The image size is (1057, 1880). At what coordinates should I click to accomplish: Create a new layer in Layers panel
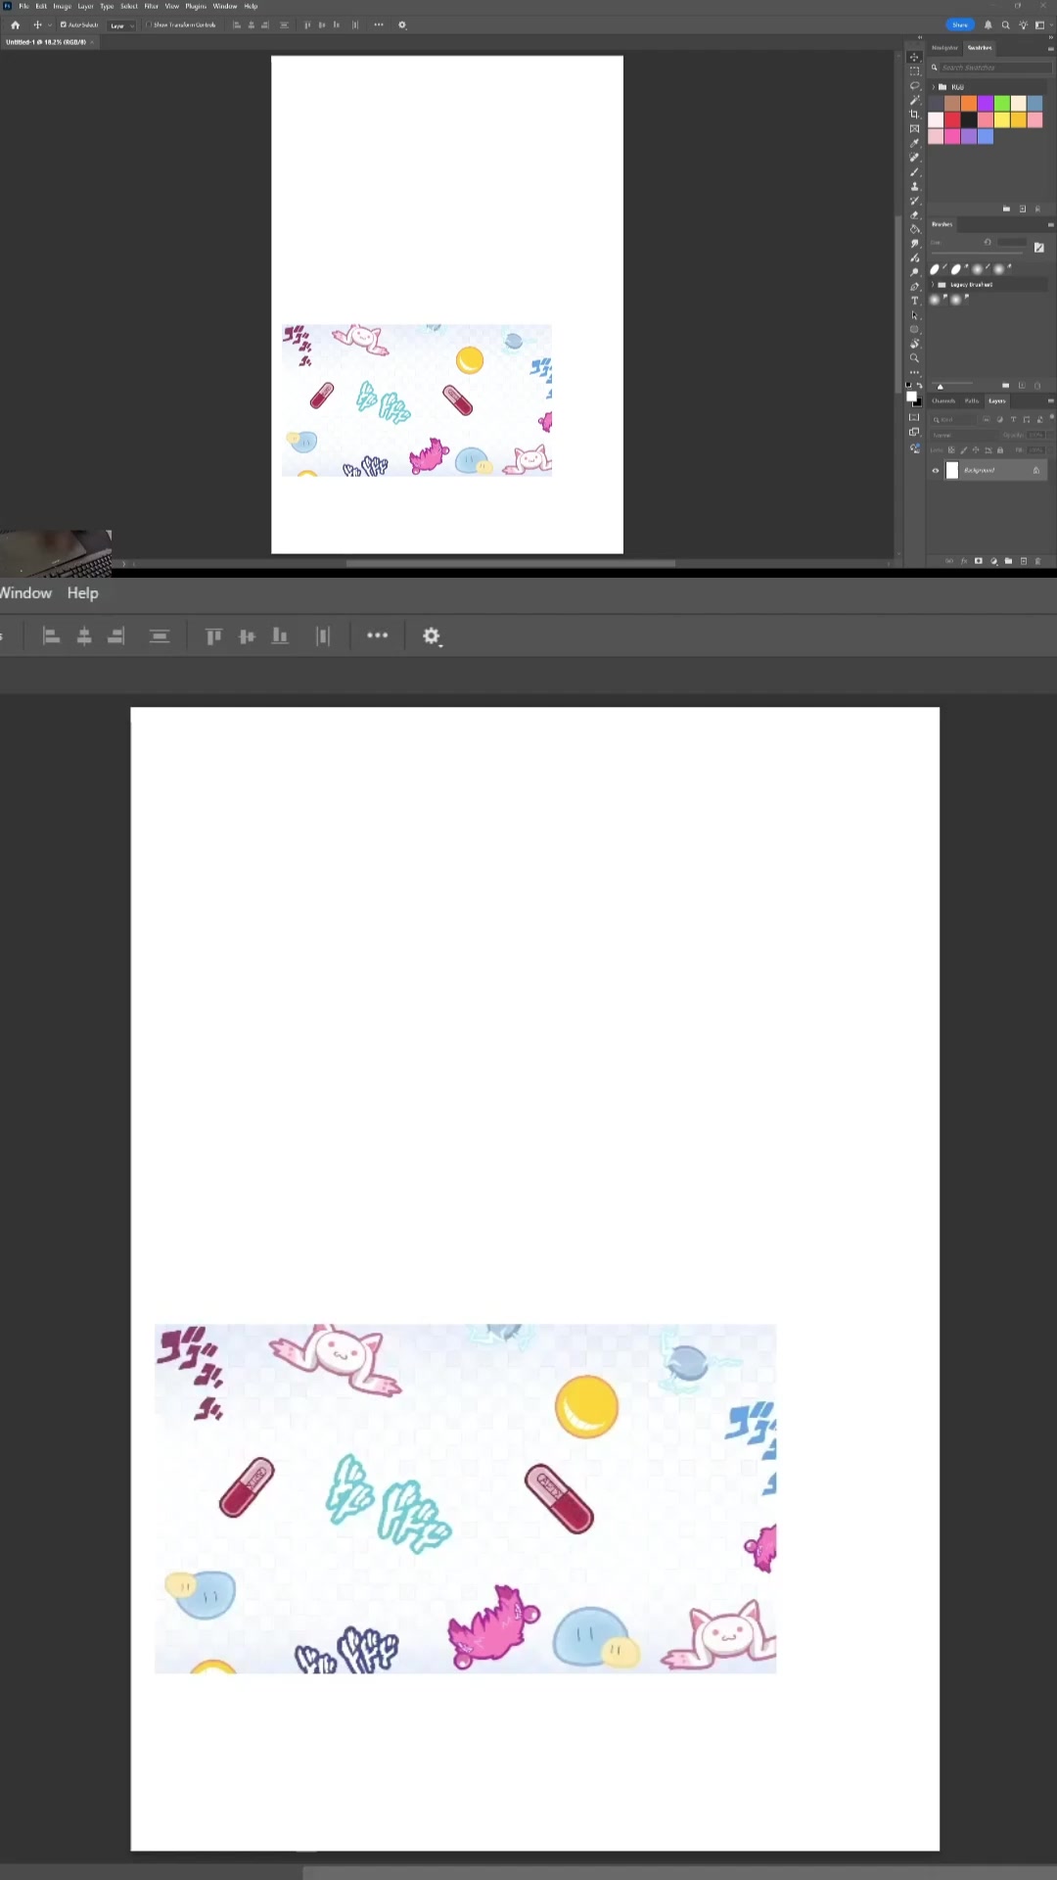1024,560
